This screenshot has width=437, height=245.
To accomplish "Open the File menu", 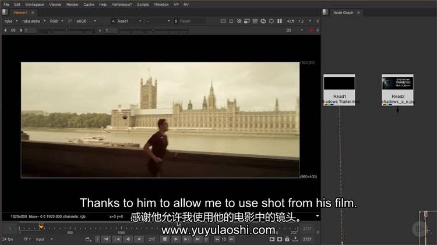I will [x=6, y=5].
